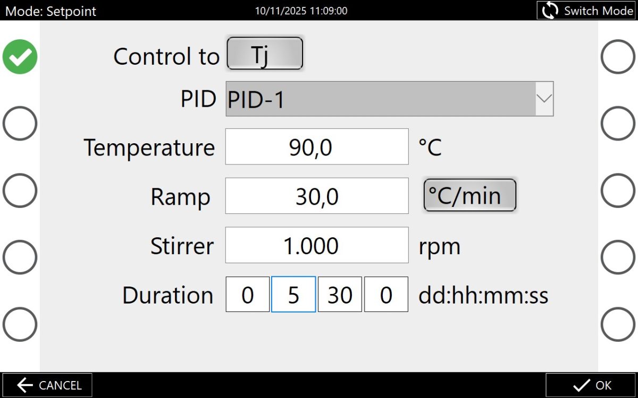Click the Switch Mode refresh icon
The width and height of the screenshot is (638, 398).
click(550, 11)
